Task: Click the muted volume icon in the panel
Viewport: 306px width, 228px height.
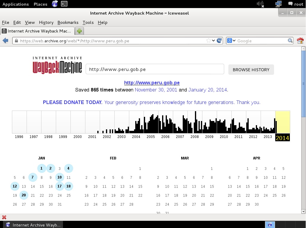Action: [x=260, y=4]
